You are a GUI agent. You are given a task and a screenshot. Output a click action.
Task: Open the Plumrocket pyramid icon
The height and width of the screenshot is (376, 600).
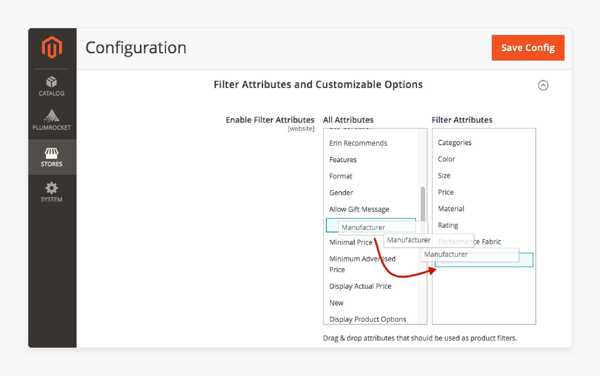51,116
